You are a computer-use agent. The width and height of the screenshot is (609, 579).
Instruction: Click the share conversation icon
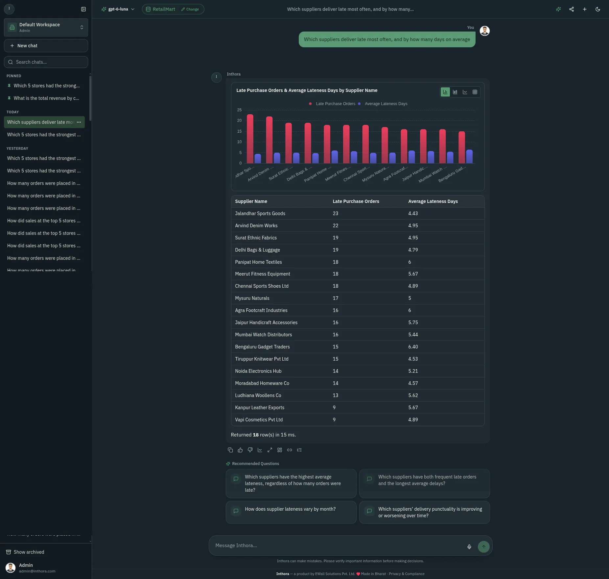[572, 9]
